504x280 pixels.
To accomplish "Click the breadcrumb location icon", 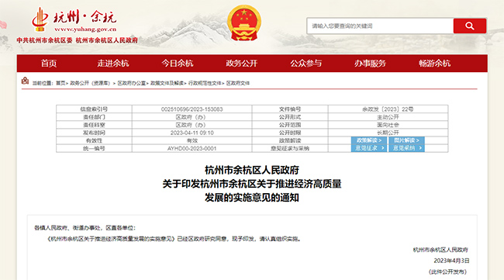I will point(25,81).
